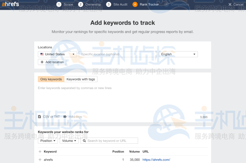Click the step 1 Scope number circle
Screen dimensions: 246x163
point(59,4)
